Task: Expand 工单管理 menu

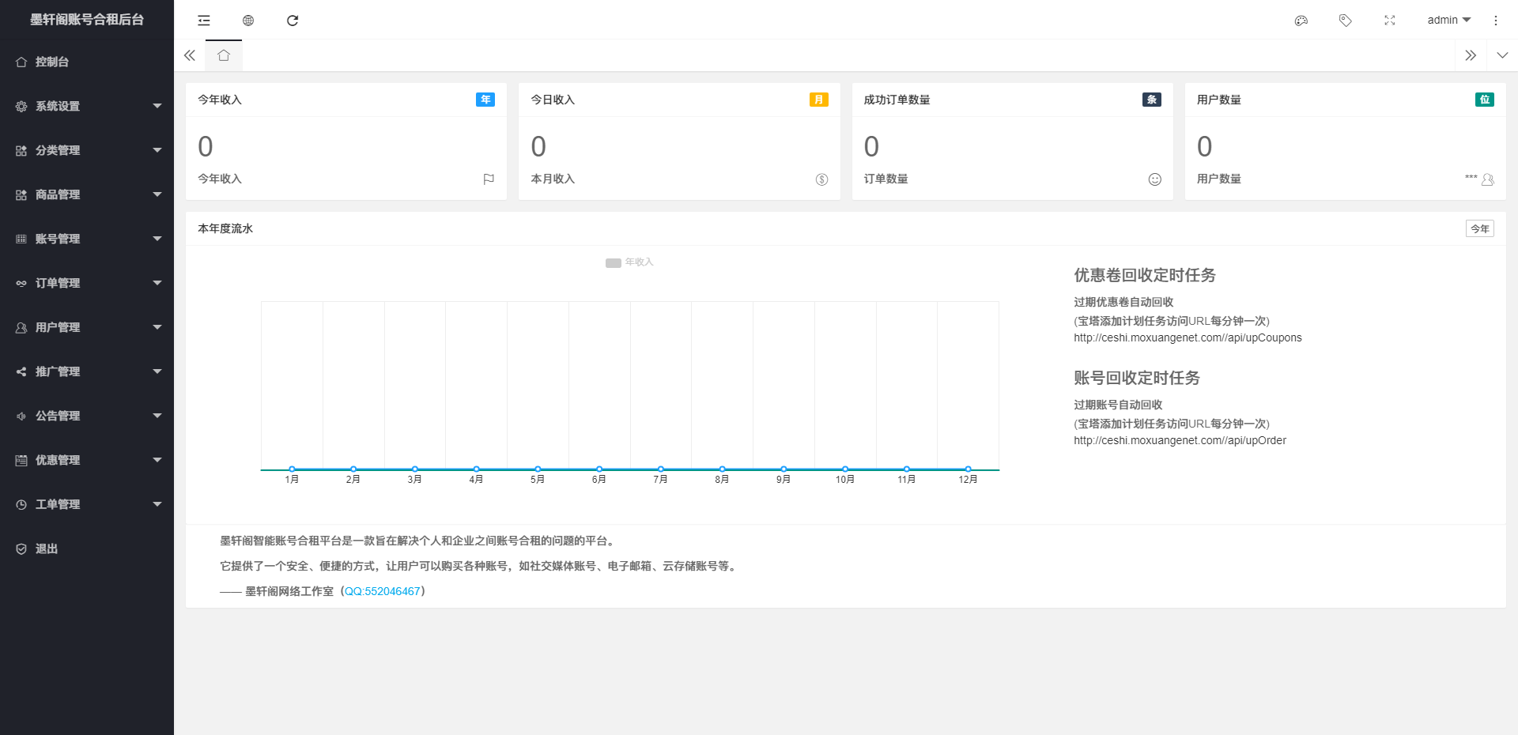Action: pyautogui.click(x=87, y=504)
